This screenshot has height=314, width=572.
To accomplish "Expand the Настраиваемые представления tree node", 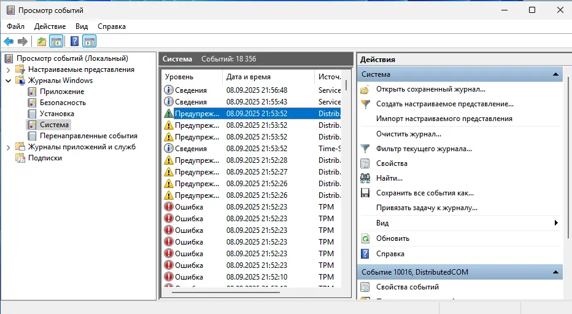I will (x=8, y=69).
